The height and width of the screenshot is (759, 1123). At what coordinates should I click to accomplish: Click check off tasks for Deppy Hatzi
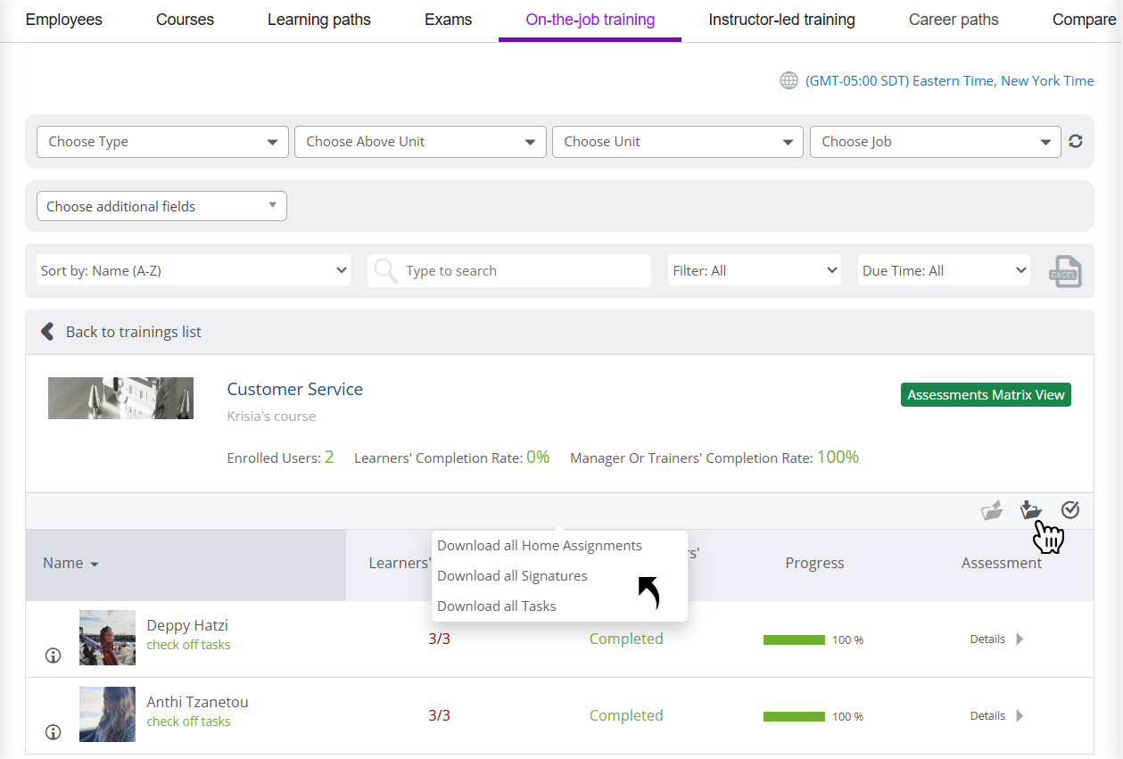[188, 645]
